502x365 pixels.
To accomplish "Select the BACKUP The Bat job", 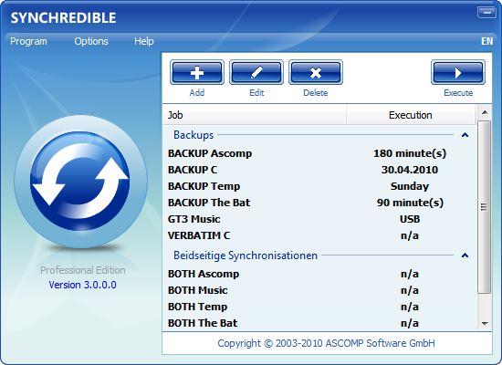I will 319,203.
